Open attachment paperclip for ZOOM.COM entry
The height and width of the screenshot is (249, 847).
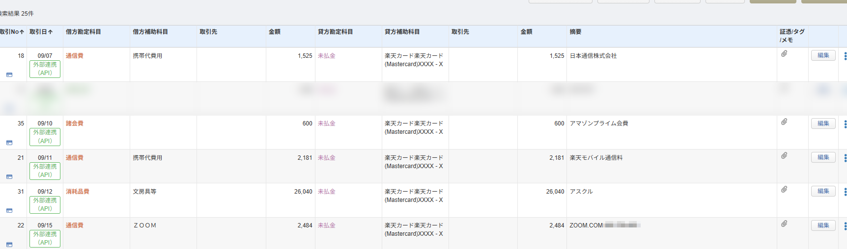click(x=784, y=224)
